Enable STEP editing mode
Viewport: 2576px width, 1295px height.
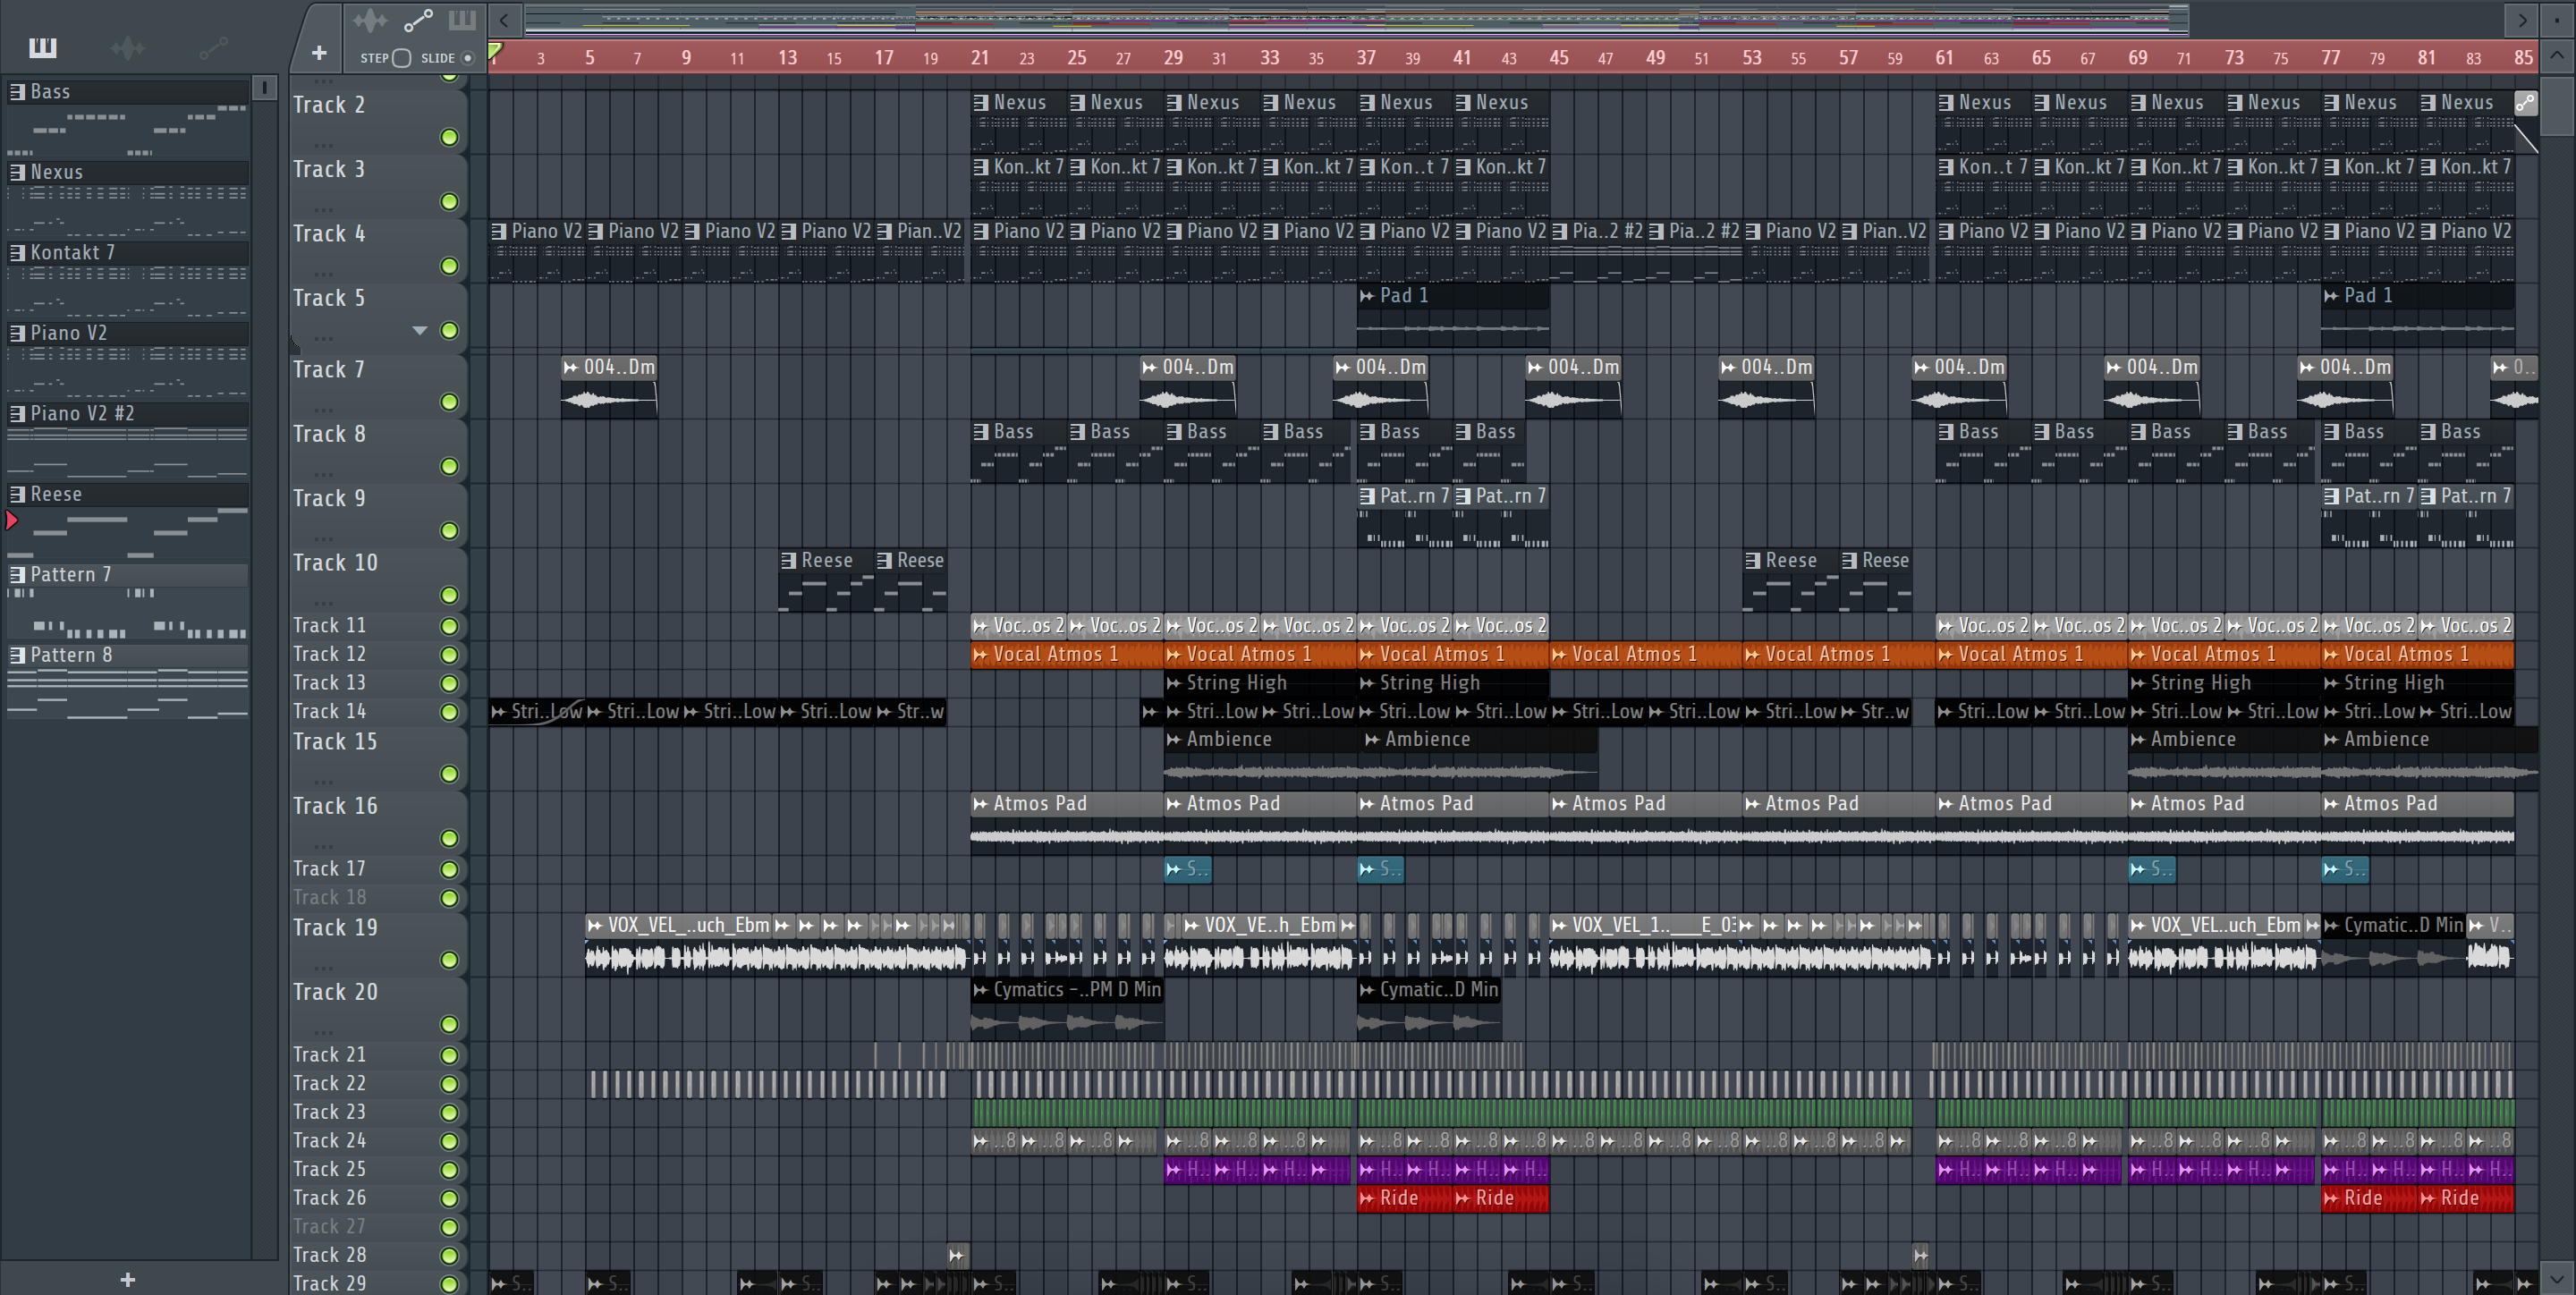click(401, 58)
